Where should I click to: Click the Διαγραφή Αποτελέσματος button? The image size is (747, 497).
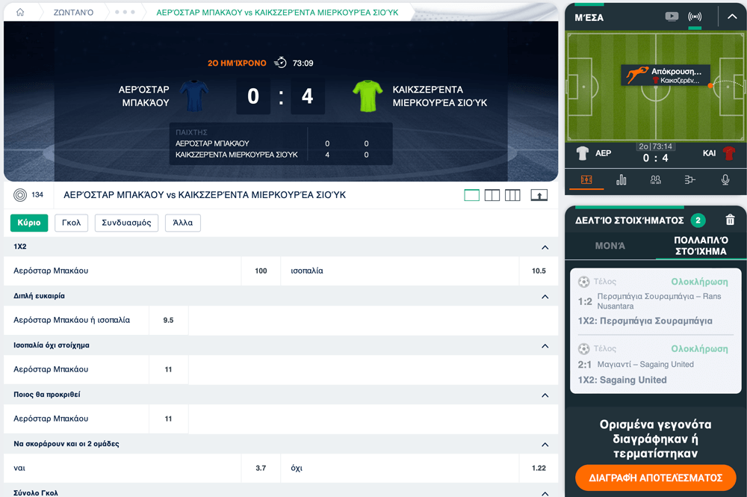click(x=656, y=478)
